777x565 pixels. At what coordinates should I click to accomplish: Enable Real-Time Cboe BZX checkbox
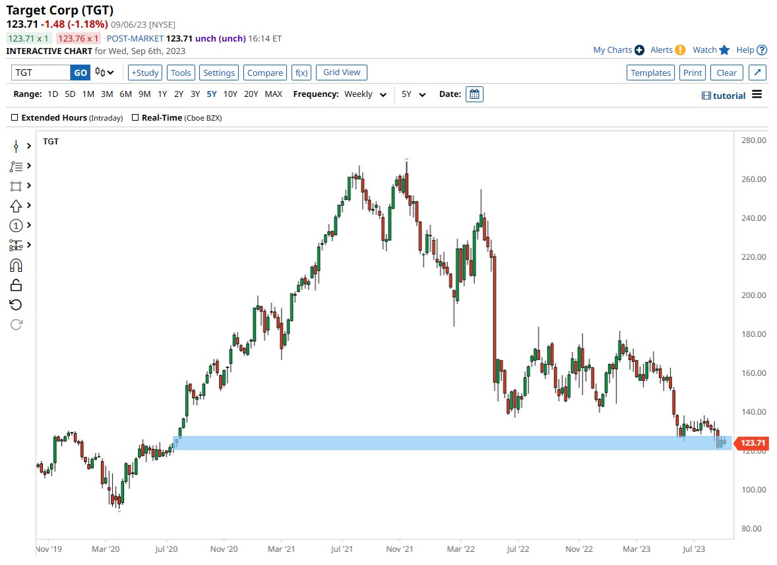(x=135, y=118)
